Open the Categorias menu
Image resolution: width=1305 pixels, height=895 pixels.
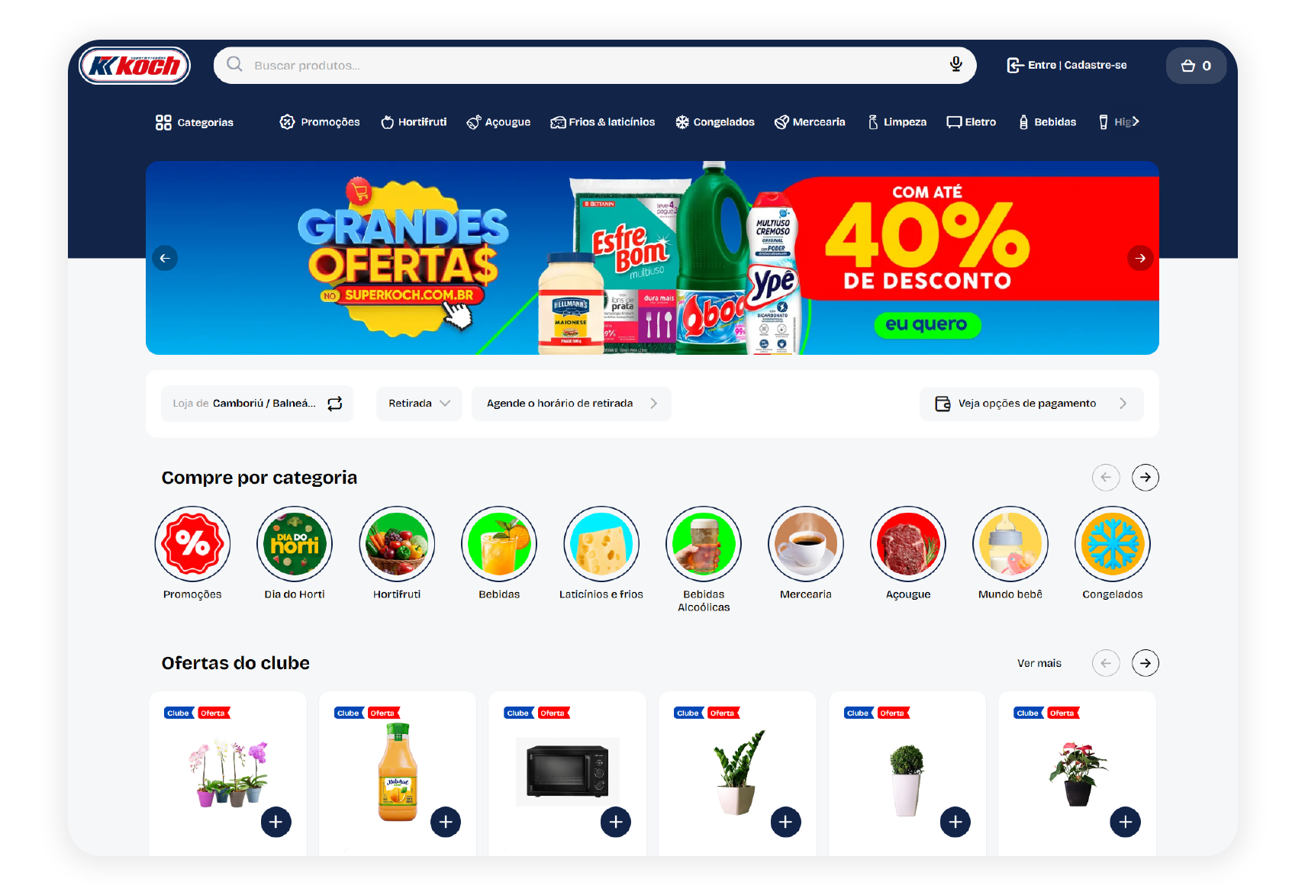click(195, 122)
